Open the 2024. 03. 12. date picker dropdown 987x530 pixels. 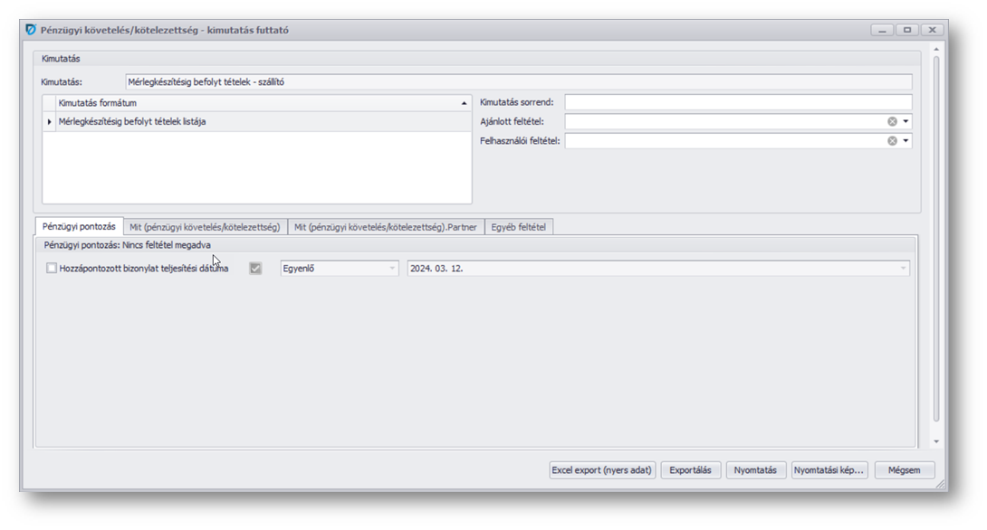pyautogui.click(x=903, y=269)
